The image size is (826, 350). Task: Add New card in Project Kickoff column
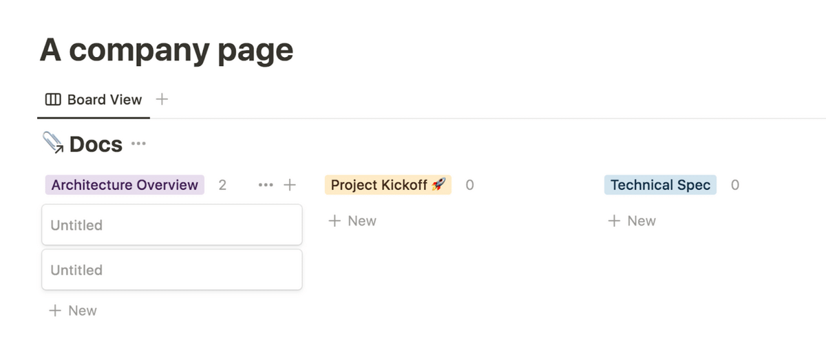pyautogui.click(x=352, y=221)
